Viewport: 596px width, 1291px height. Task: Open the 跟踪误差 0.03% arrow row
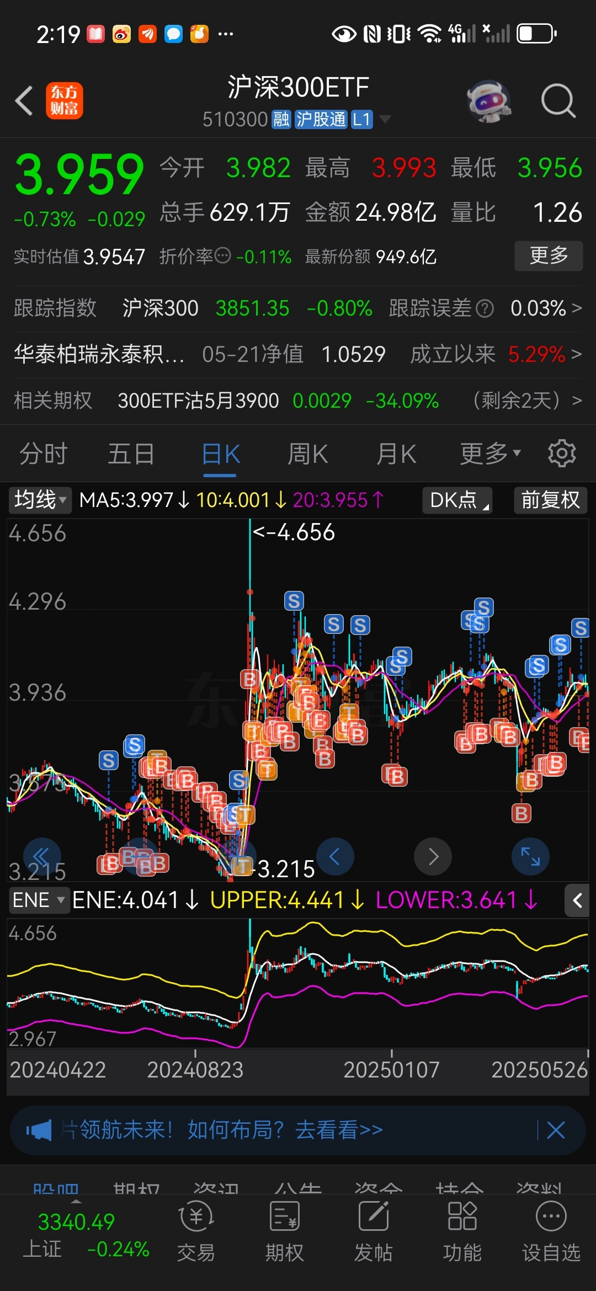point(486,308)
